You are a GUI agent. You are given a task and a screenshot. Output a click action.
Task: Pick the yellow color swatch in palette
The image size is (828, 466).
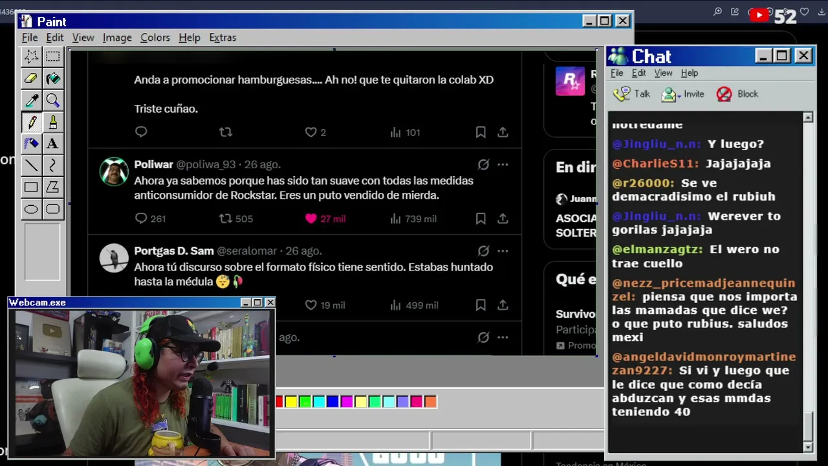pyautogui.click(x=291, y=402)
